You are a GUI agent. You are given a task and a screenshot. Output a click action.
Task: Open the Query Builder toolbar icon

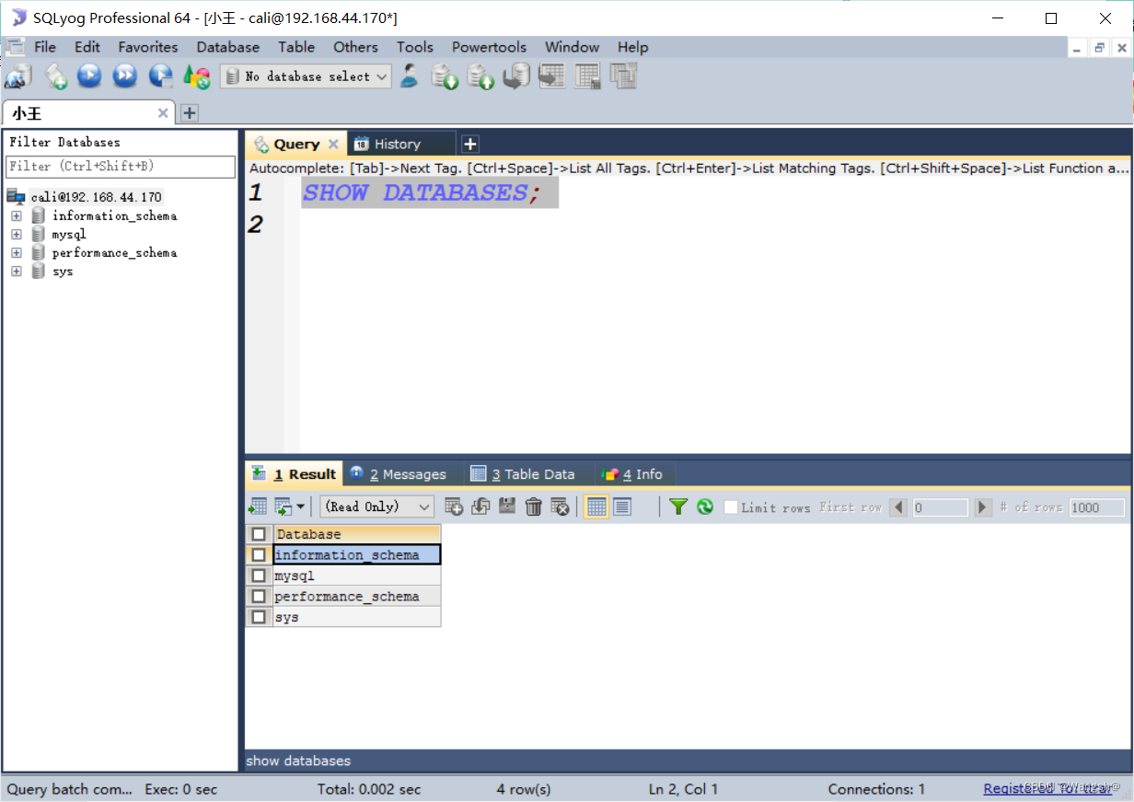tap(588, 76)
